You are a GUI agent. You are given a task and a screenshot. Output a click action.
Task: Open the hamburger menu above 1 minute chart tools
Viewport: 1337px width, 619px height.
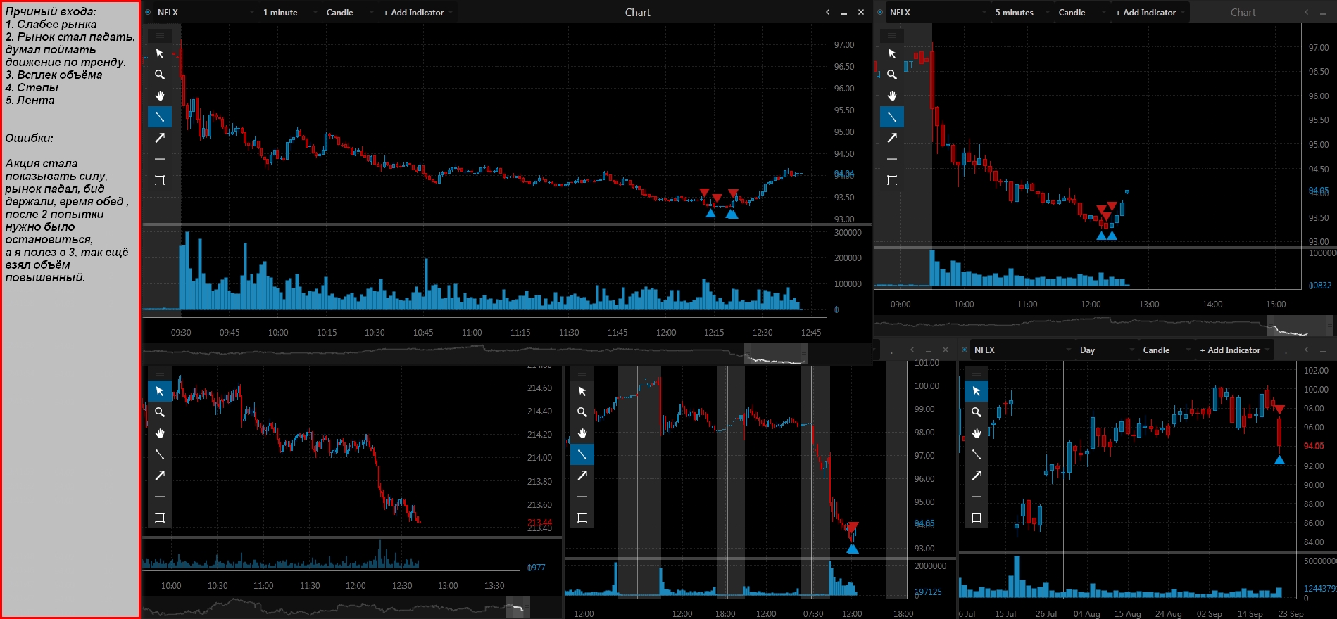[x=160, y=34]
